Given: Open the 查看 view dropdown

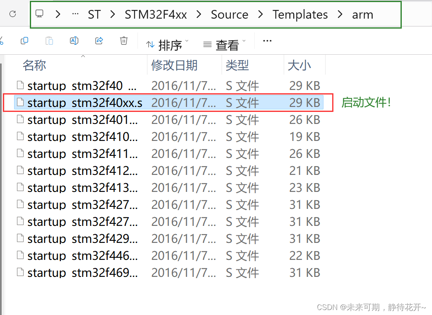Looking at the screenshot, I should (x=224, y=44).
